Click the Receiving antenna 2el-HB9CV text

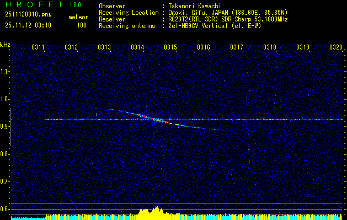[215, 26]
